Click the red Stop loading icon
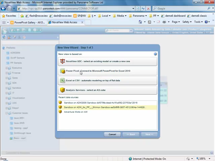This screenshot has width=215, height=161. coord(148,9)
